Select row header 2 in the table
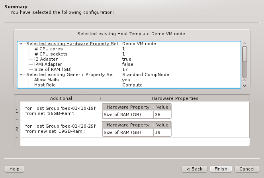The height and width of the screenshot is (178, 264). pos(17,129)
